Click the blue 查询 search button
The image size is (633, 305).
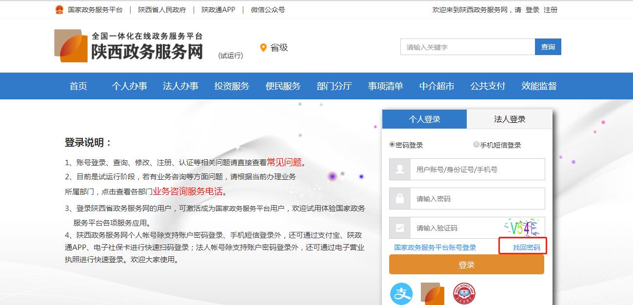(548, 47)
